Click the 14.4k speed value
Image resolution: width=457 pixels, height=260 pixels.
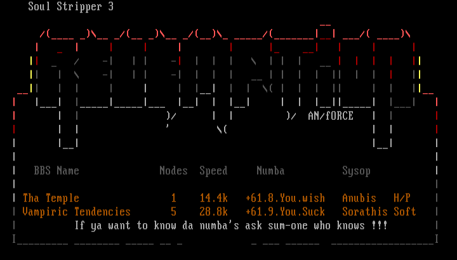click(213, 198)
